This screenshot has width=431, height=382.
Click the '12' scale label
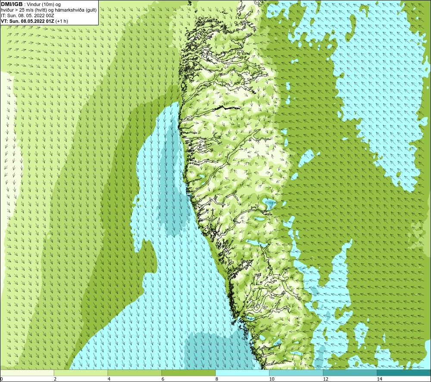point(326,379)
